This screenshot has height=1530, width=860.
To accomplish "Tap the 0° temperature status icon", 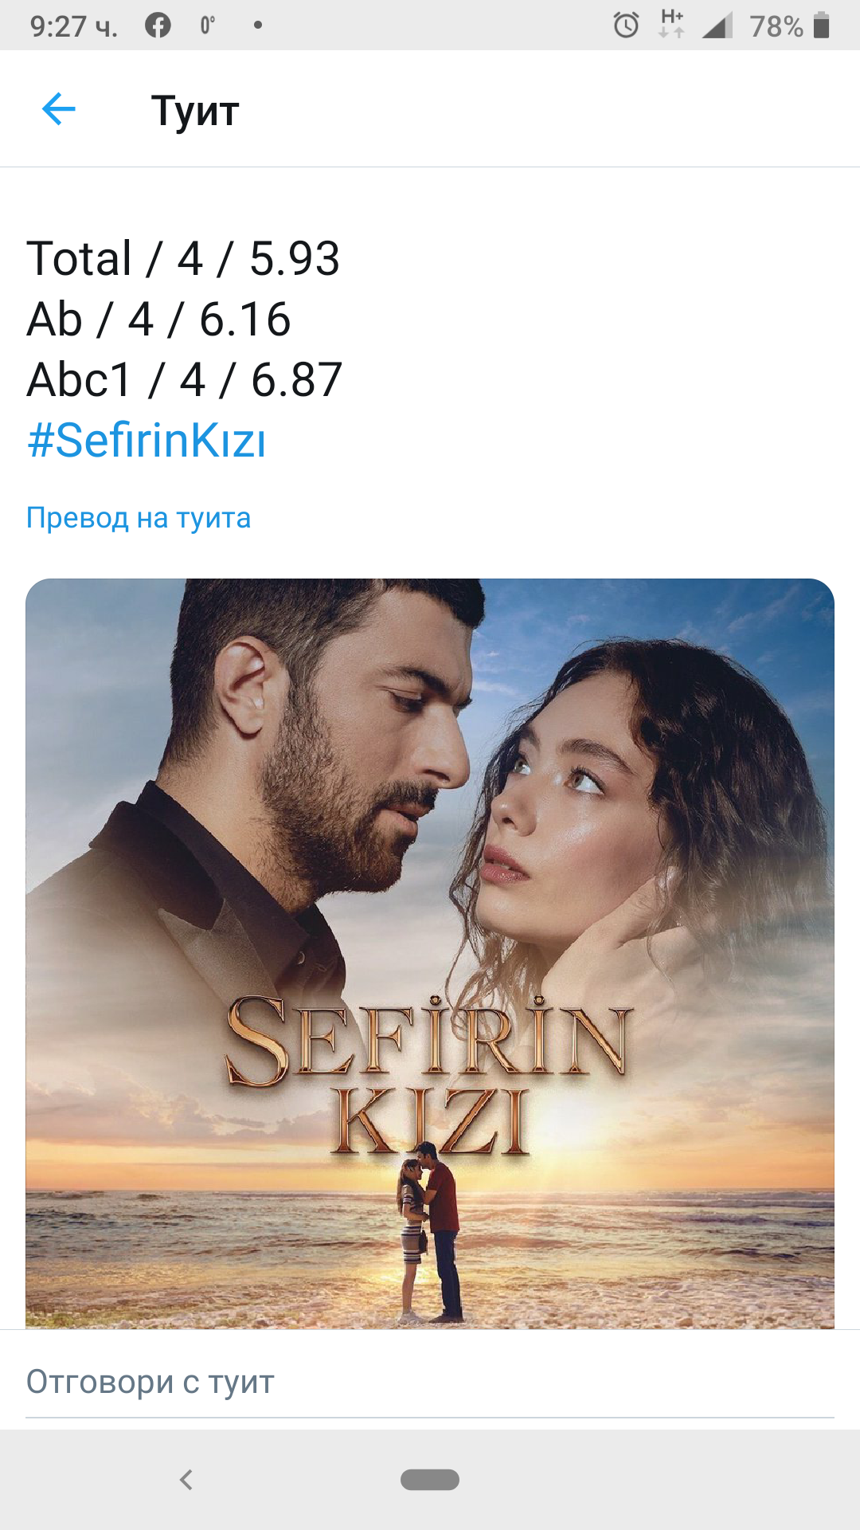I will point(207,25).
